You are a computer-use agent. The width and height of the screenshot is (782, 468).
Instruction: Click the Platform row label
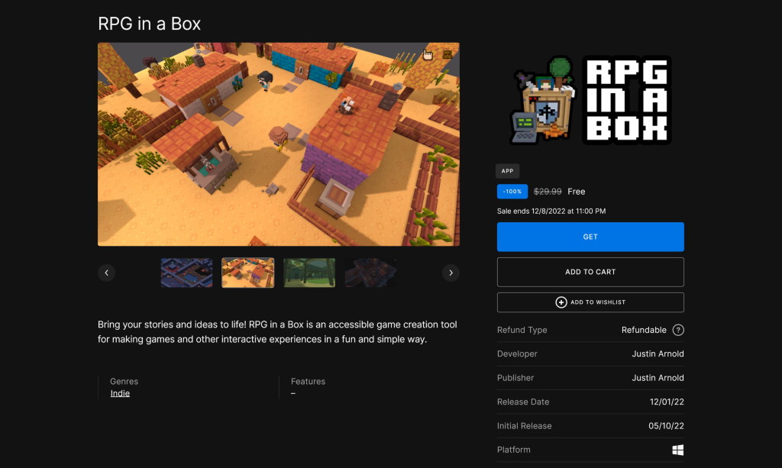coord(513,450)
